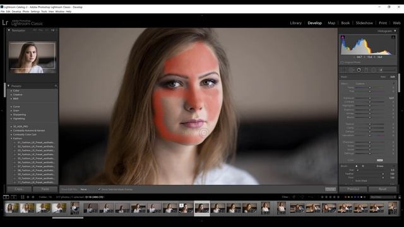Viewport: 404px width, 227px height.
Task: Open Show Edit Pins dropdown
Action: pyautogui.click(x=84, y=189)
